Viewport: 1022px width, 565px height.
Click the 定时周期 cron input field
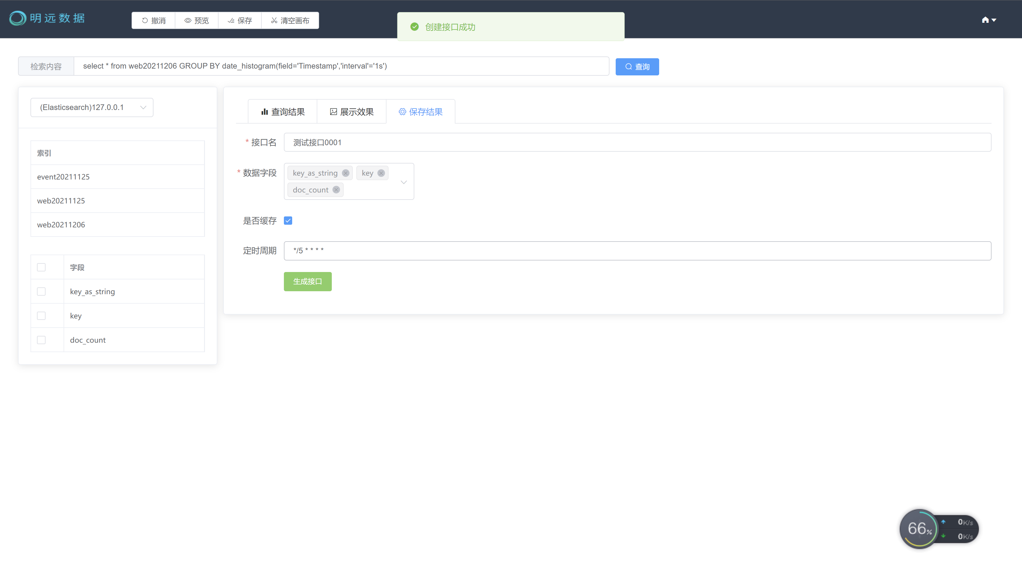(637, 251)
